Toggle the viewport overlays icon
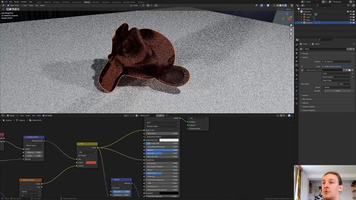The image size is (356, 200). (x=268, y=6)
